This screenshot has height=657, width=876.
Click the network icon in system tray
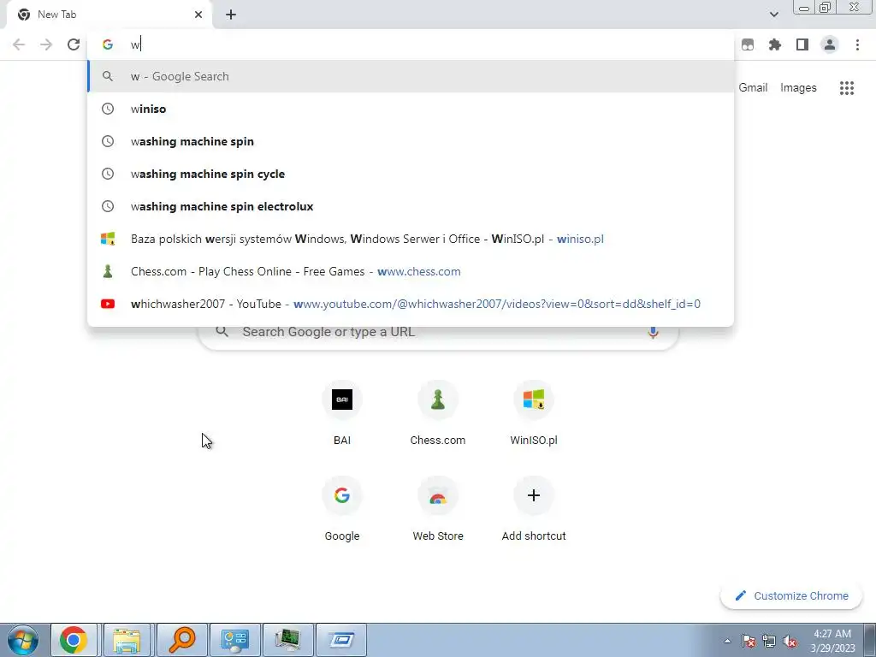tap(769, 642)
